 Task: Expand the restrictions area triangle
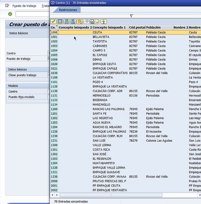[131, 16]
